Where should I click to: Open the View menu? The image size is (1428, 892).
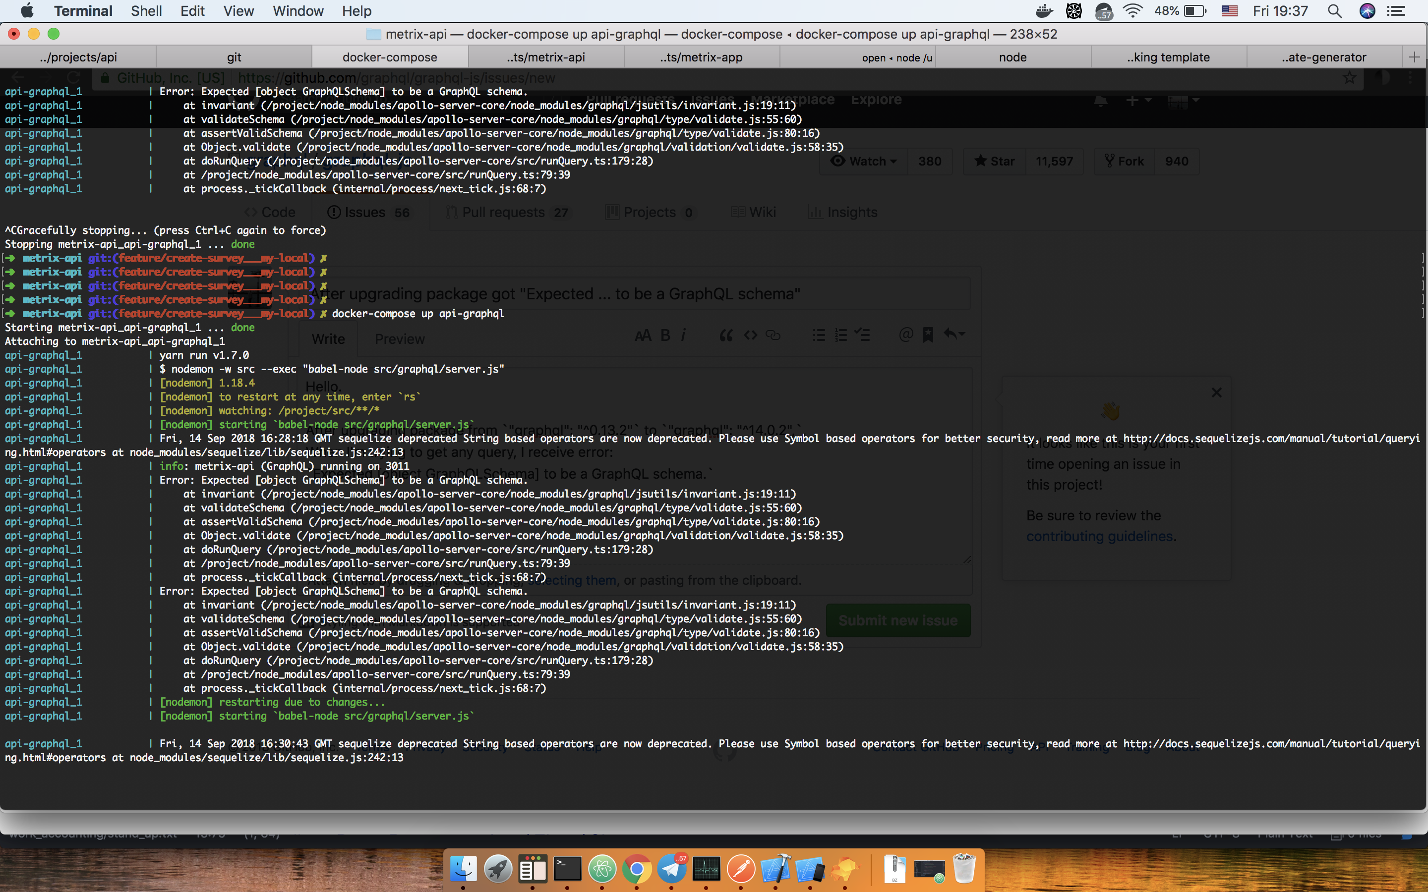click(238, 10)
